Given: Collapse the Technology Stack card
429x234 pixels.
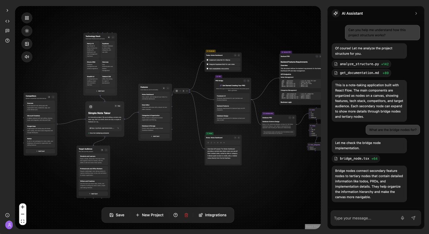Looking at the screenshot, I should point(113,37).
